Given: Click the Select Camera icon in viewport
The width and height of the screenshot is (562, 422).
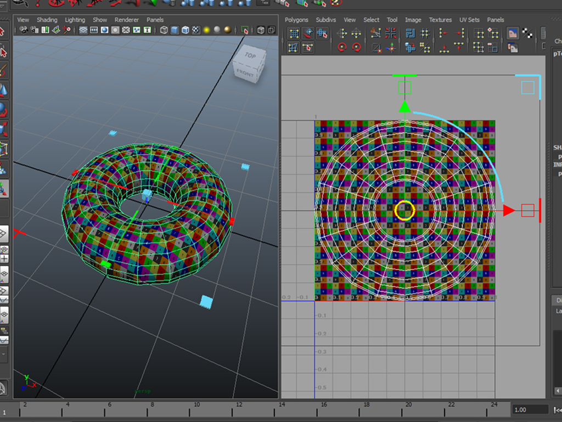Looking at the screenshot, I should click(24, 30).
